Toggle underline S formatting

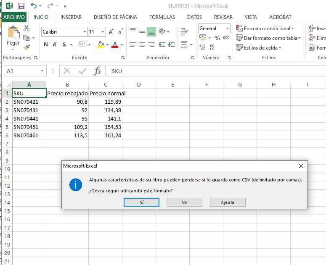[64, 45]
